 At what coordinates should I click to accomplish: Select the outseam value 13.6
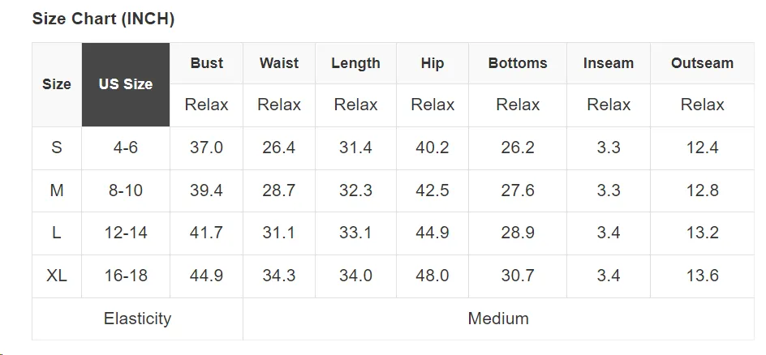[x=703, y=276]
